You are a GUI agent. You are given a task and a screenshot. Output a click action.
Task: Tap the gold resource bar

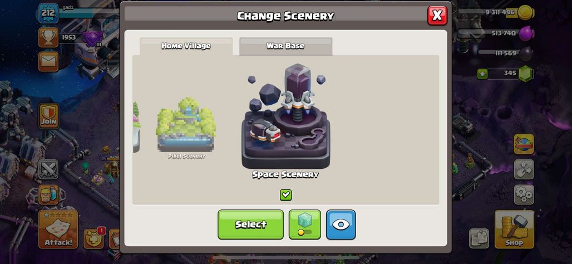click(496, 12)
